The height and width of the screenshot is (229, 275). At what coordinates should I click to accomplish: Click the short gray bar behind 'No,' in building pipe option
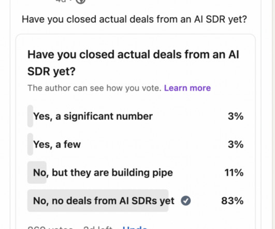pos(37,173)
